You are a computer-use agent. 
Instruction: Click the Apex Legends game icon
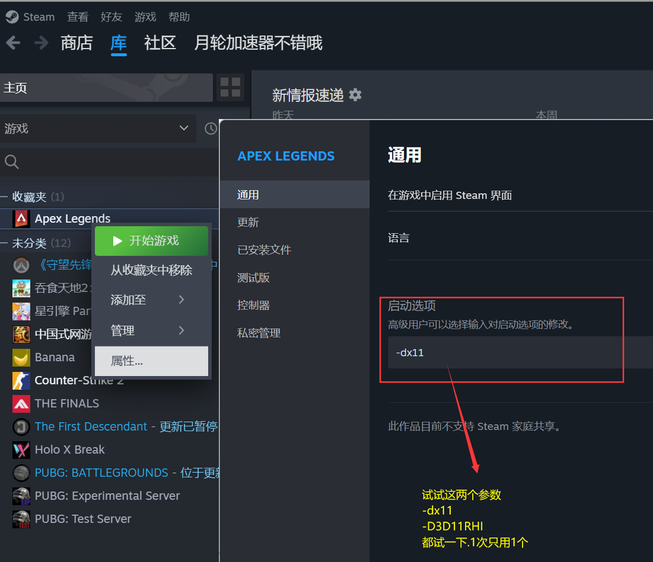point(21,219)
